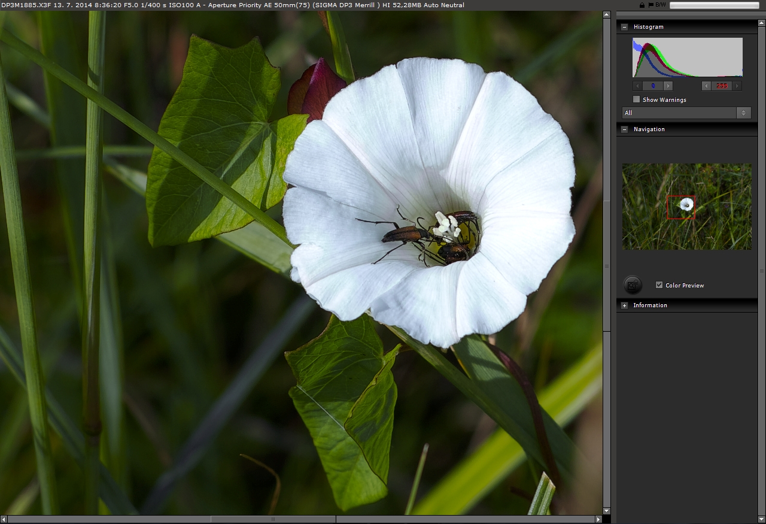766x524 pixels.
Task: Uncheck the Color Preview checkbox
Action: coord(659,285)
